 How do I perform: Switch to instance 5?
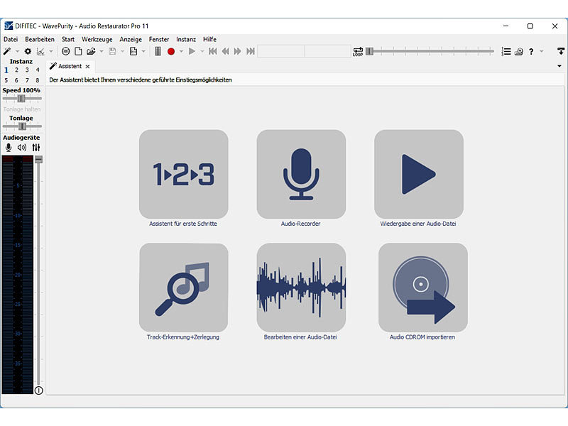tap(6, 80)
